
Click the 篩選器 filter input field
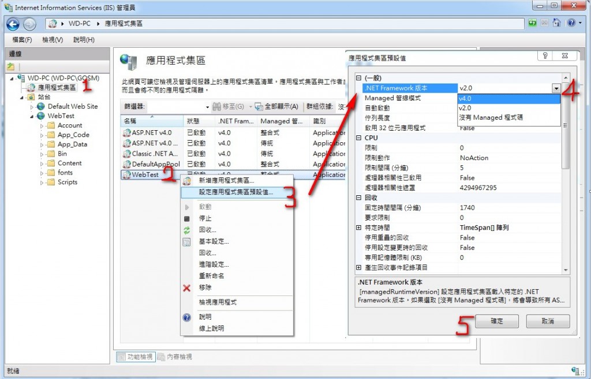tap(179, 107)
